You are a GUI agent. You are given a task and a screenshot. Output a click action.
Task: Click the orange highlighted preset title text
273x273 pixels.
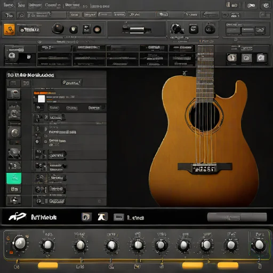tap(45, 93)
